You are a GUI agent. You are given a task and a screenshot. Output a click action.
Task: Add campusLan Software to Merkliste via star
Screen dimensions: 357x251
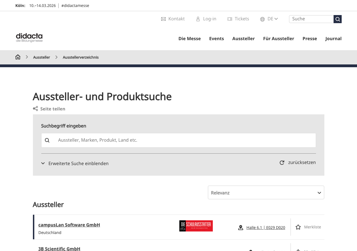point(298,227)
